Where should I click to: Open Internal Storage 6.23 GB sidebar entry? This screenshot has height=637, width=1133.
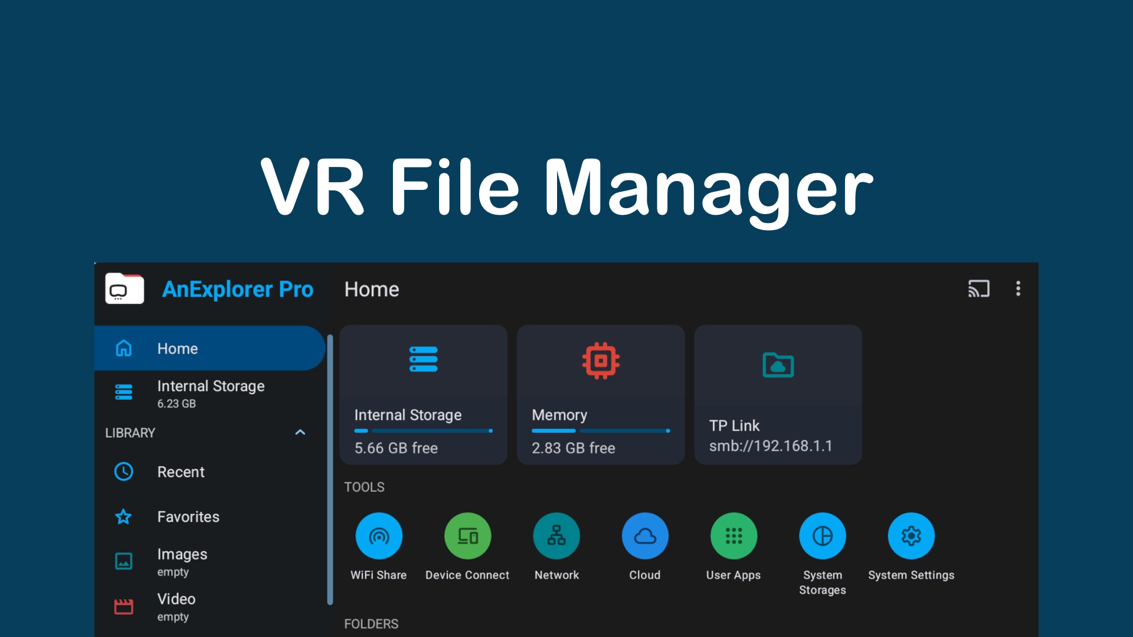point(209,393)
